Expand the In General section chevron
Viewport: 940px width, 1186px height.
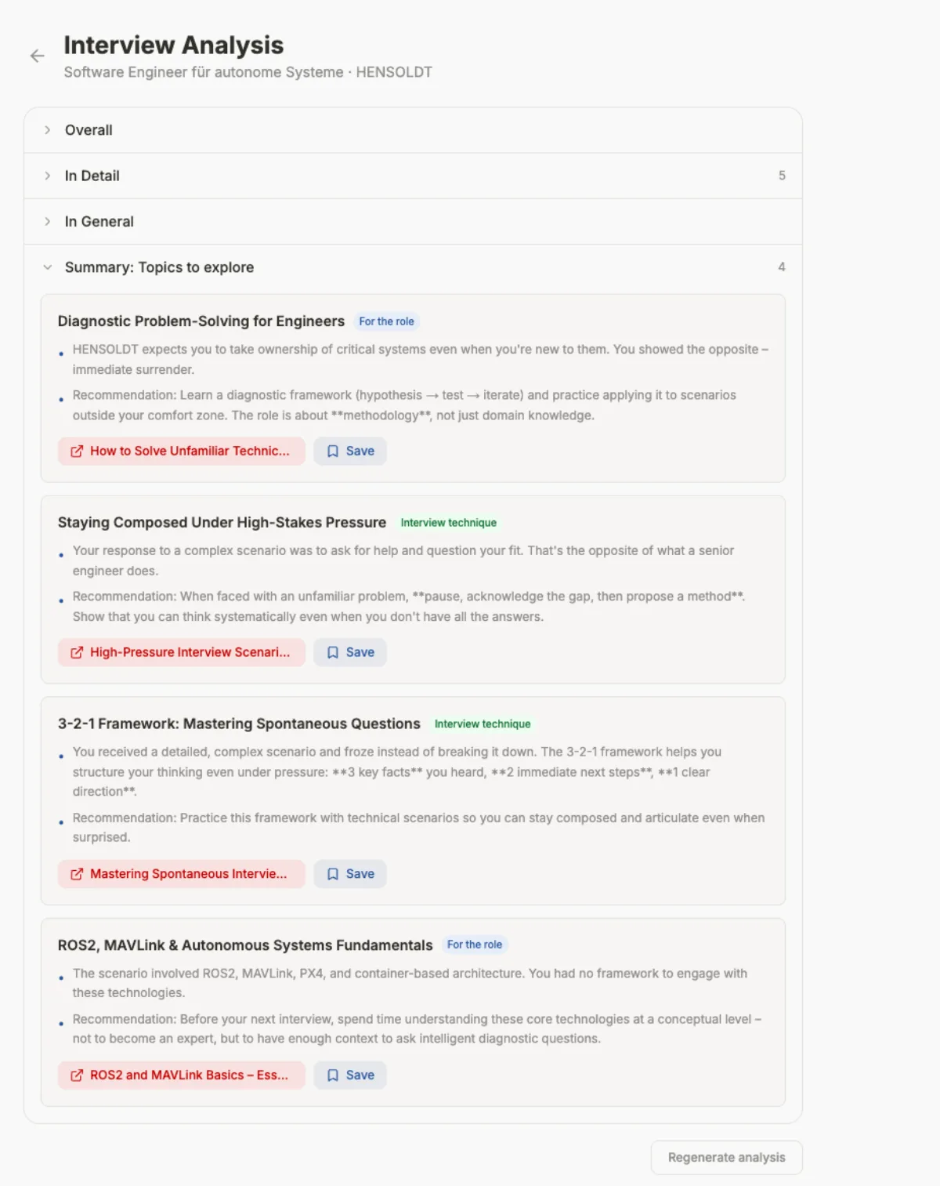point(48,222)
